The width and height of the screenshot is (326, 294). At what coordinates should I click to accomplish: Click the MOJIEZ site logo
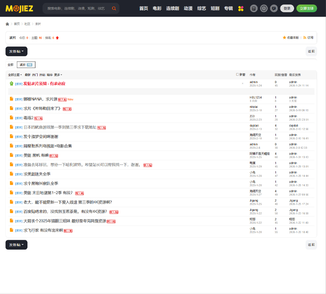(x=20, y=8)
